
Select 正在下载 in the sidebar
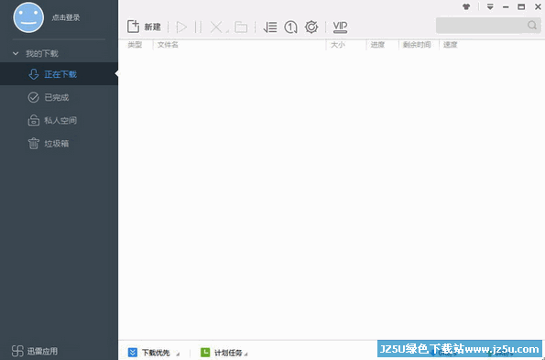60,74
